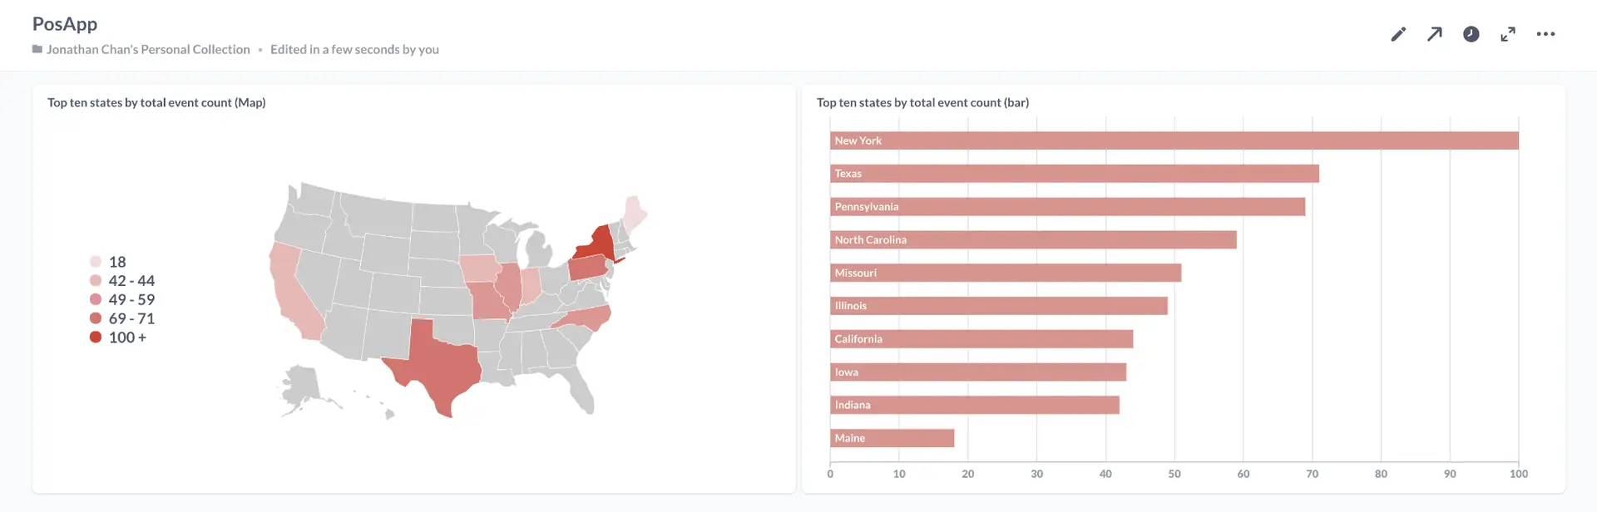Open the three-dot more options menu
The image size is (1597, 512).
coord(1545,34)
